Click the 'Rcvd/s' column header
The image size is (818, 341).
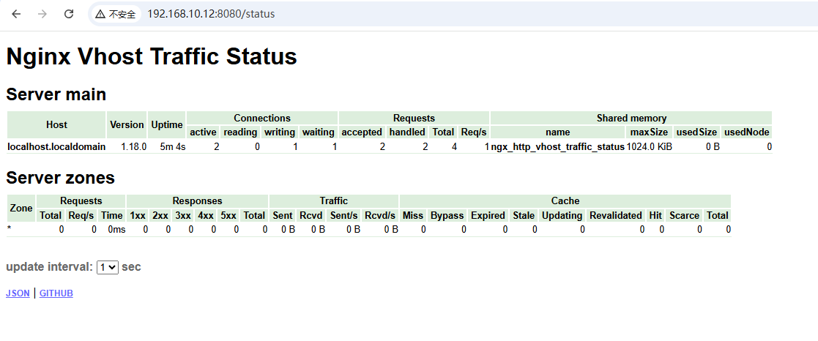coord(380,215)
